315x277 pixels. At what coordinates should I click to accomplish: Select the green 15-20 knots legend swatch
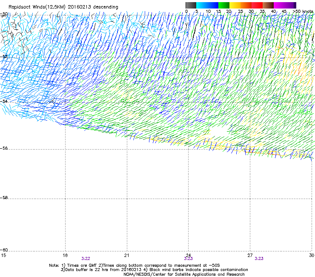(224, 5)
